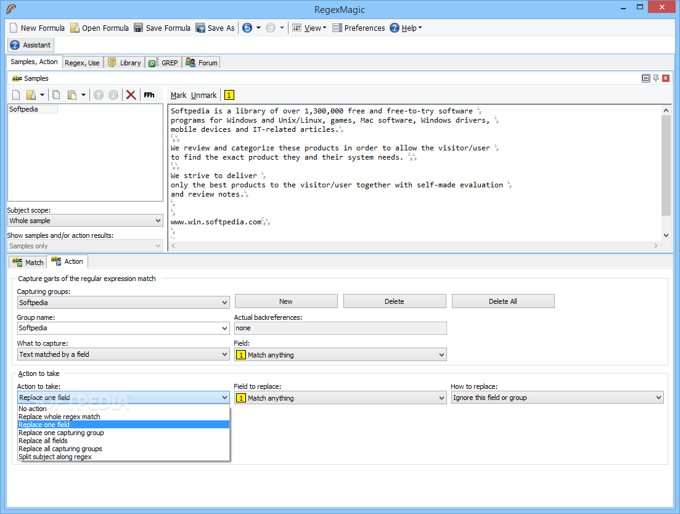This screenshot has width=680, height=514.
Task: Expand open-sample dropdown arrow
Action: click(x=42, y=95)
